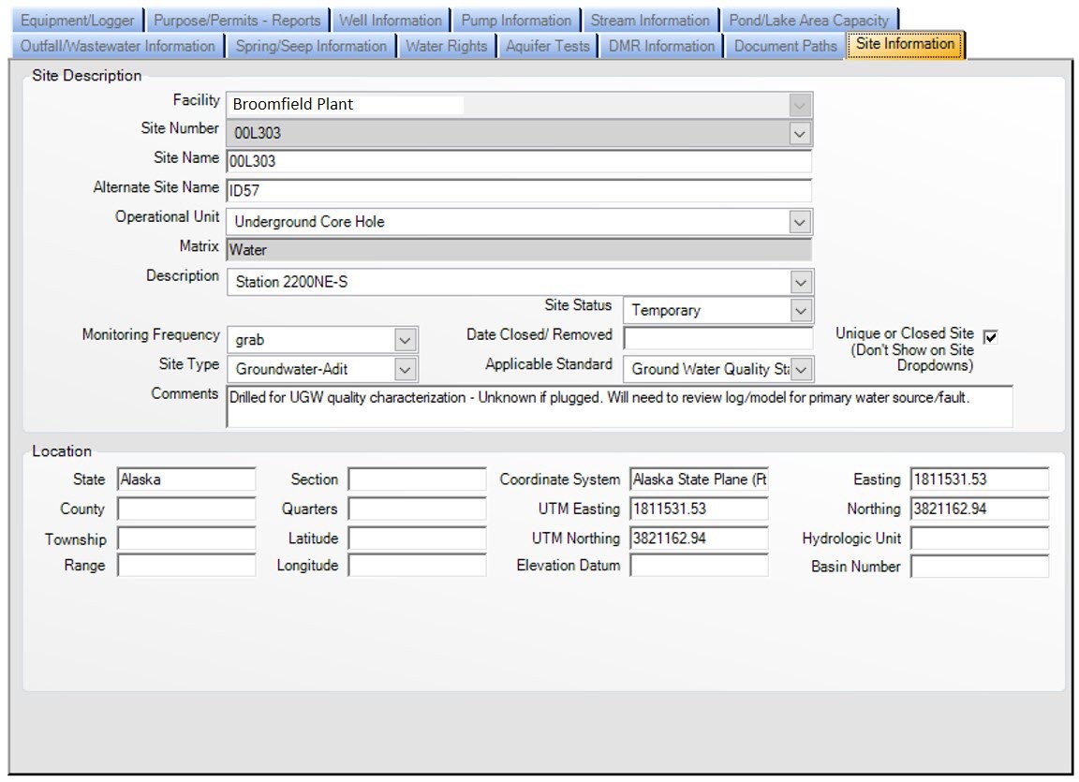Open the Site Number dropdown
This screenshot has width=1079, height=782.
point(799,133)
